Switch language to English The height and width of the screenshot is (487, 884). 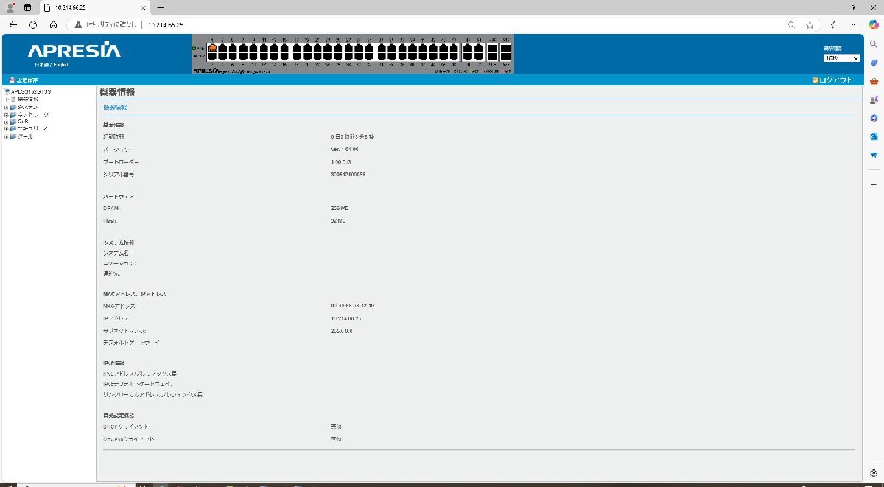[61, 65]
